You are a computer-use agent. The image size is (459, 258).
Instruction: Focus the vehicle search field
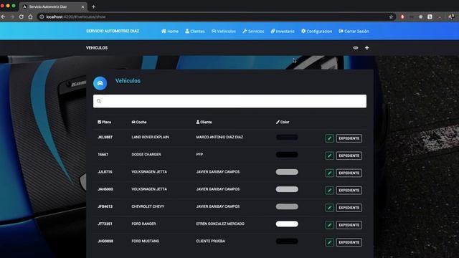tap(229, 101)
